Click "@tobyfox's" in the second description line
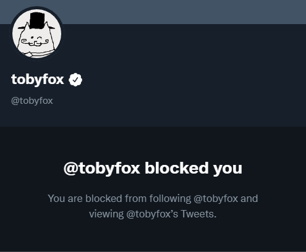 tap(152, 214)
